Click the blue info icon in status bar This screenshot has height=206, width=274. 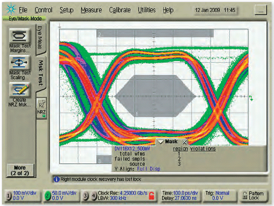point(56,179)
